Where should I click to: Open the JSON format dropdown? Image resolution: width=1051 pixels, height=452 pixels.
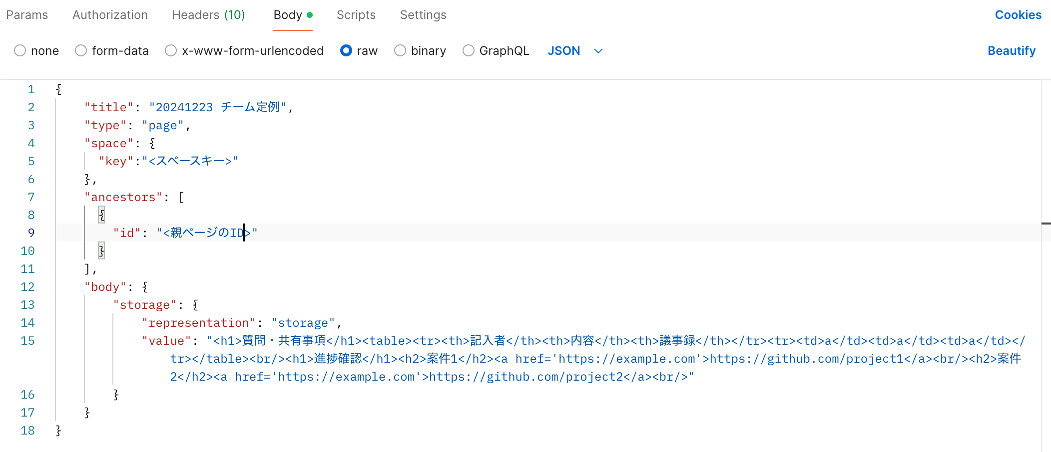(x=563, y=50)
